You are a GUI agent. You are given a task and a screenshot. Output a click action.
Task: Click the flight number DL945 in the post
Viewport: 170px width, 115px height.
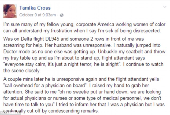tap(52, 39)
